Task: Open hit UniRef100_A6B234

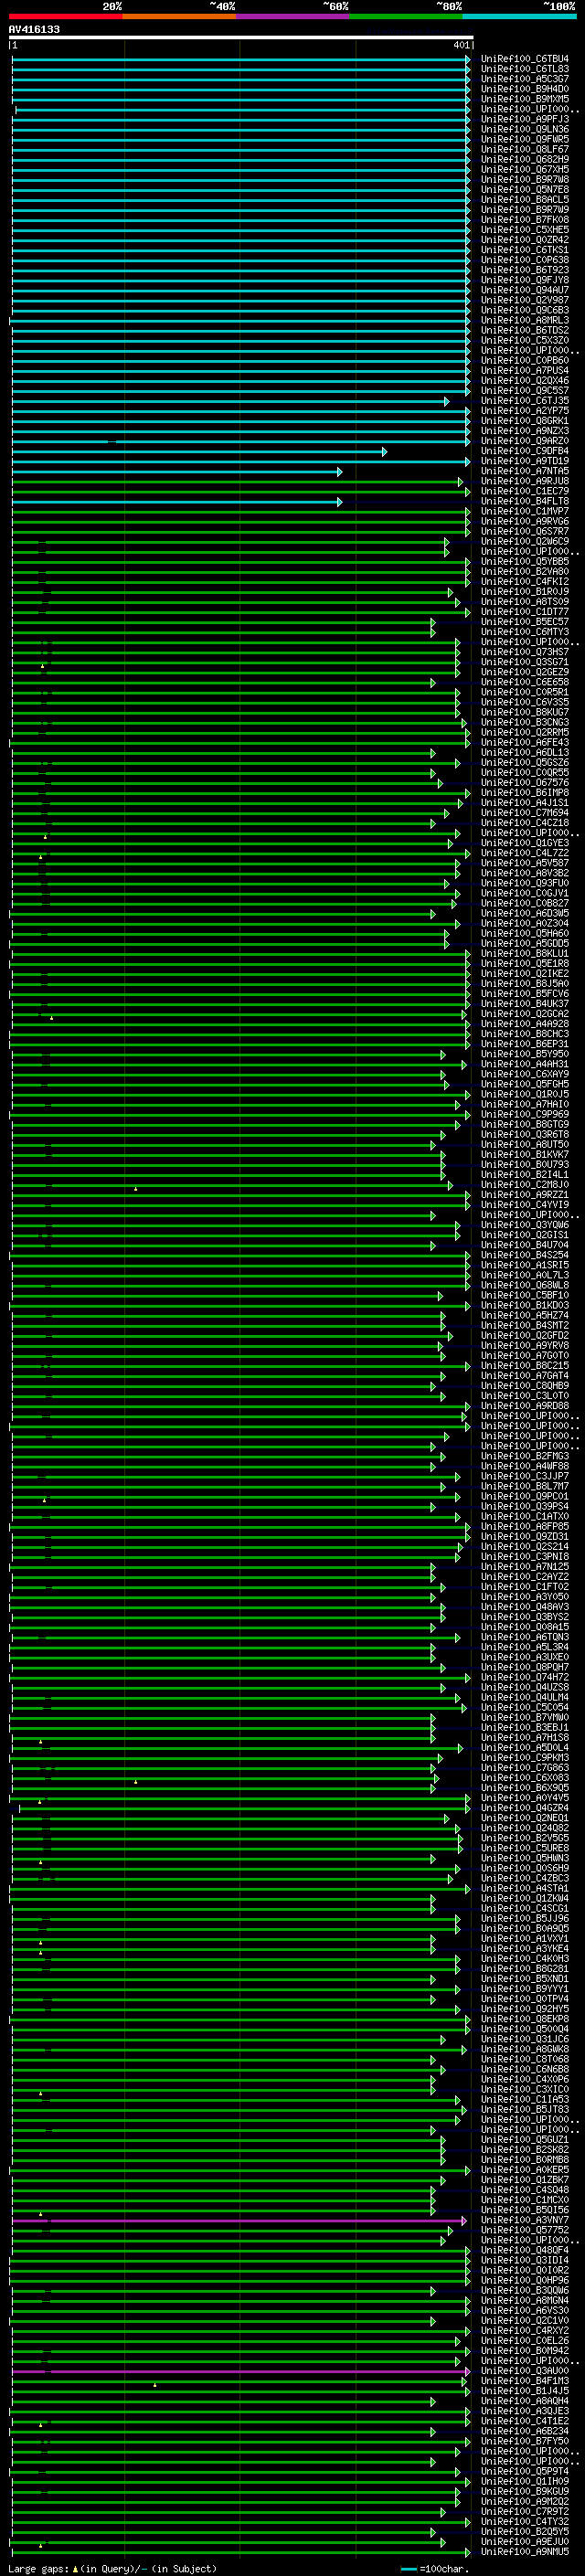Action: tap(524, 2431)
